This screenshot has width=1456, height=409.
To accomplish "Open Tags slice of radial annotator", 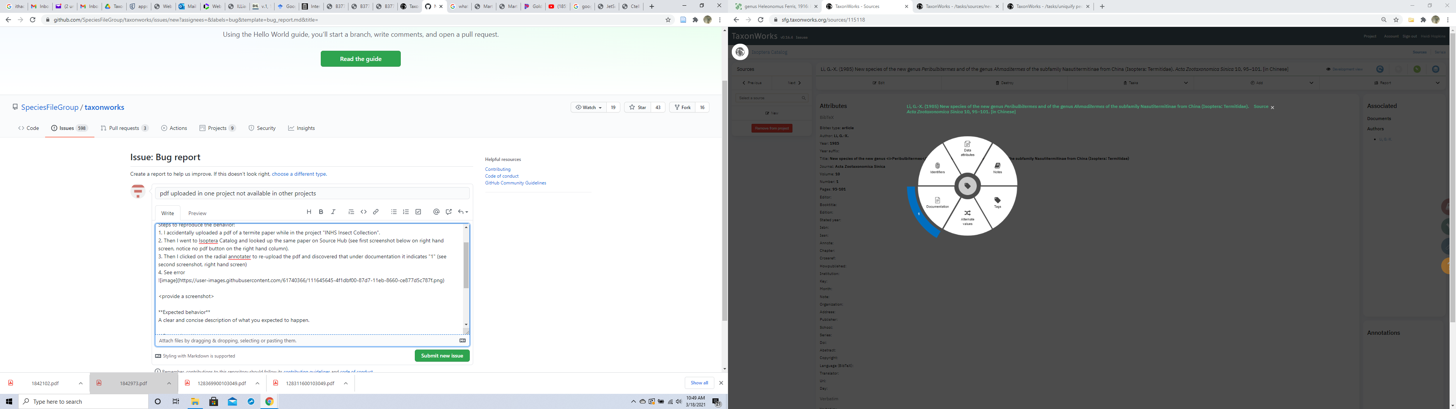I will (x=997, y=203).
